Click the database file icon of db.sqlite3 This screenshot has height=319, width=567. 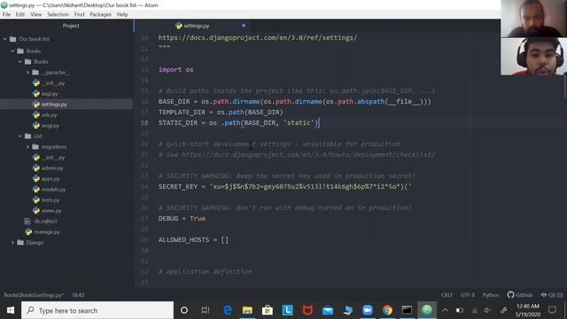coord(27,221)
